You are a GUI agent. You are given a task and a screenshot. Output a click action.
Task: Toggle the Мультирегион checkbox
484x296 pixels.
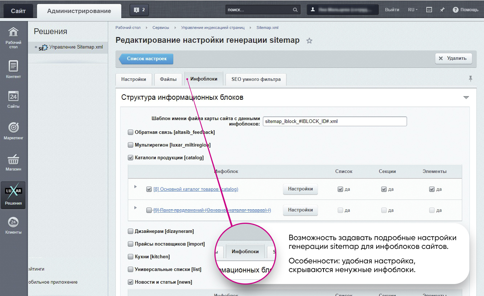[x=131, y=145]
